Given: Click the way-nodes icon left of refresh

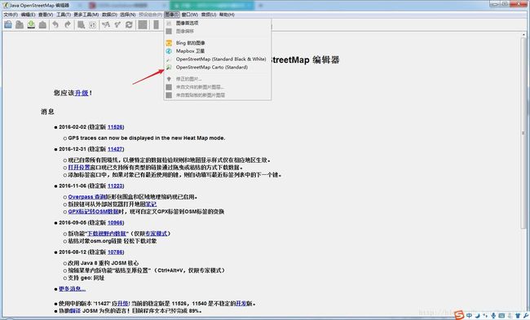Looking at the screenshot, I should (x=117, y=24).
